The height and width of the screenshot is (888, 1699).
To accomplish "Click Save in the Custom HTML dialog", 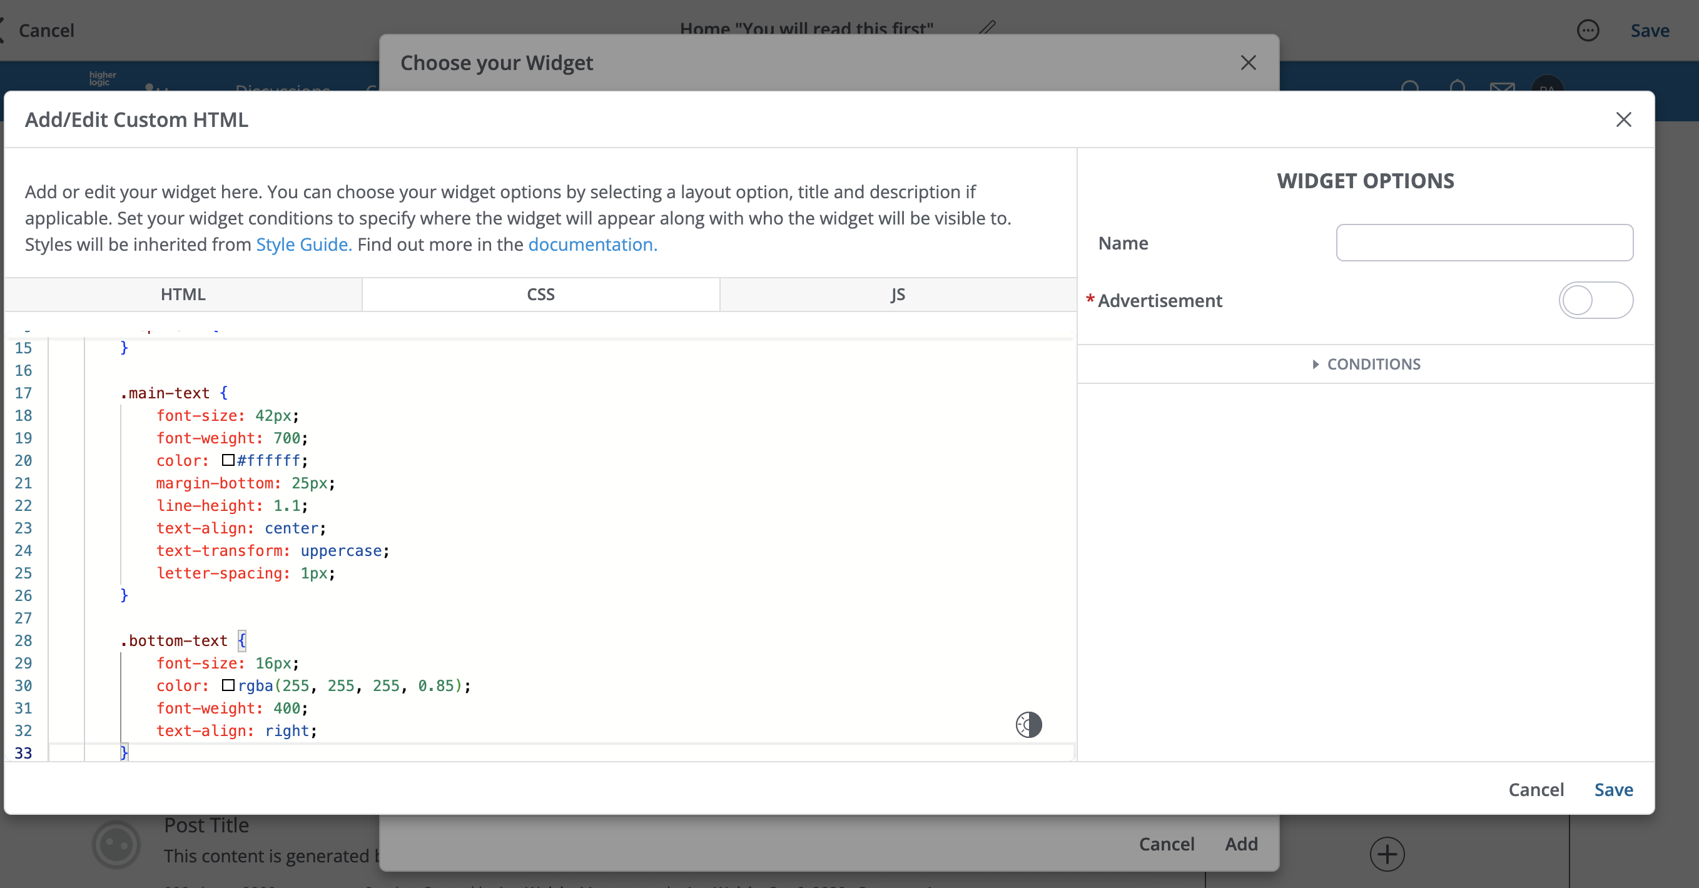I will 1613,789.
